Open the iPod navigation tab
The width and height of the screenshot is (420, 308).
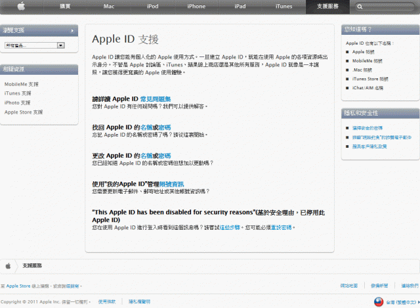[x=152, y=7]
